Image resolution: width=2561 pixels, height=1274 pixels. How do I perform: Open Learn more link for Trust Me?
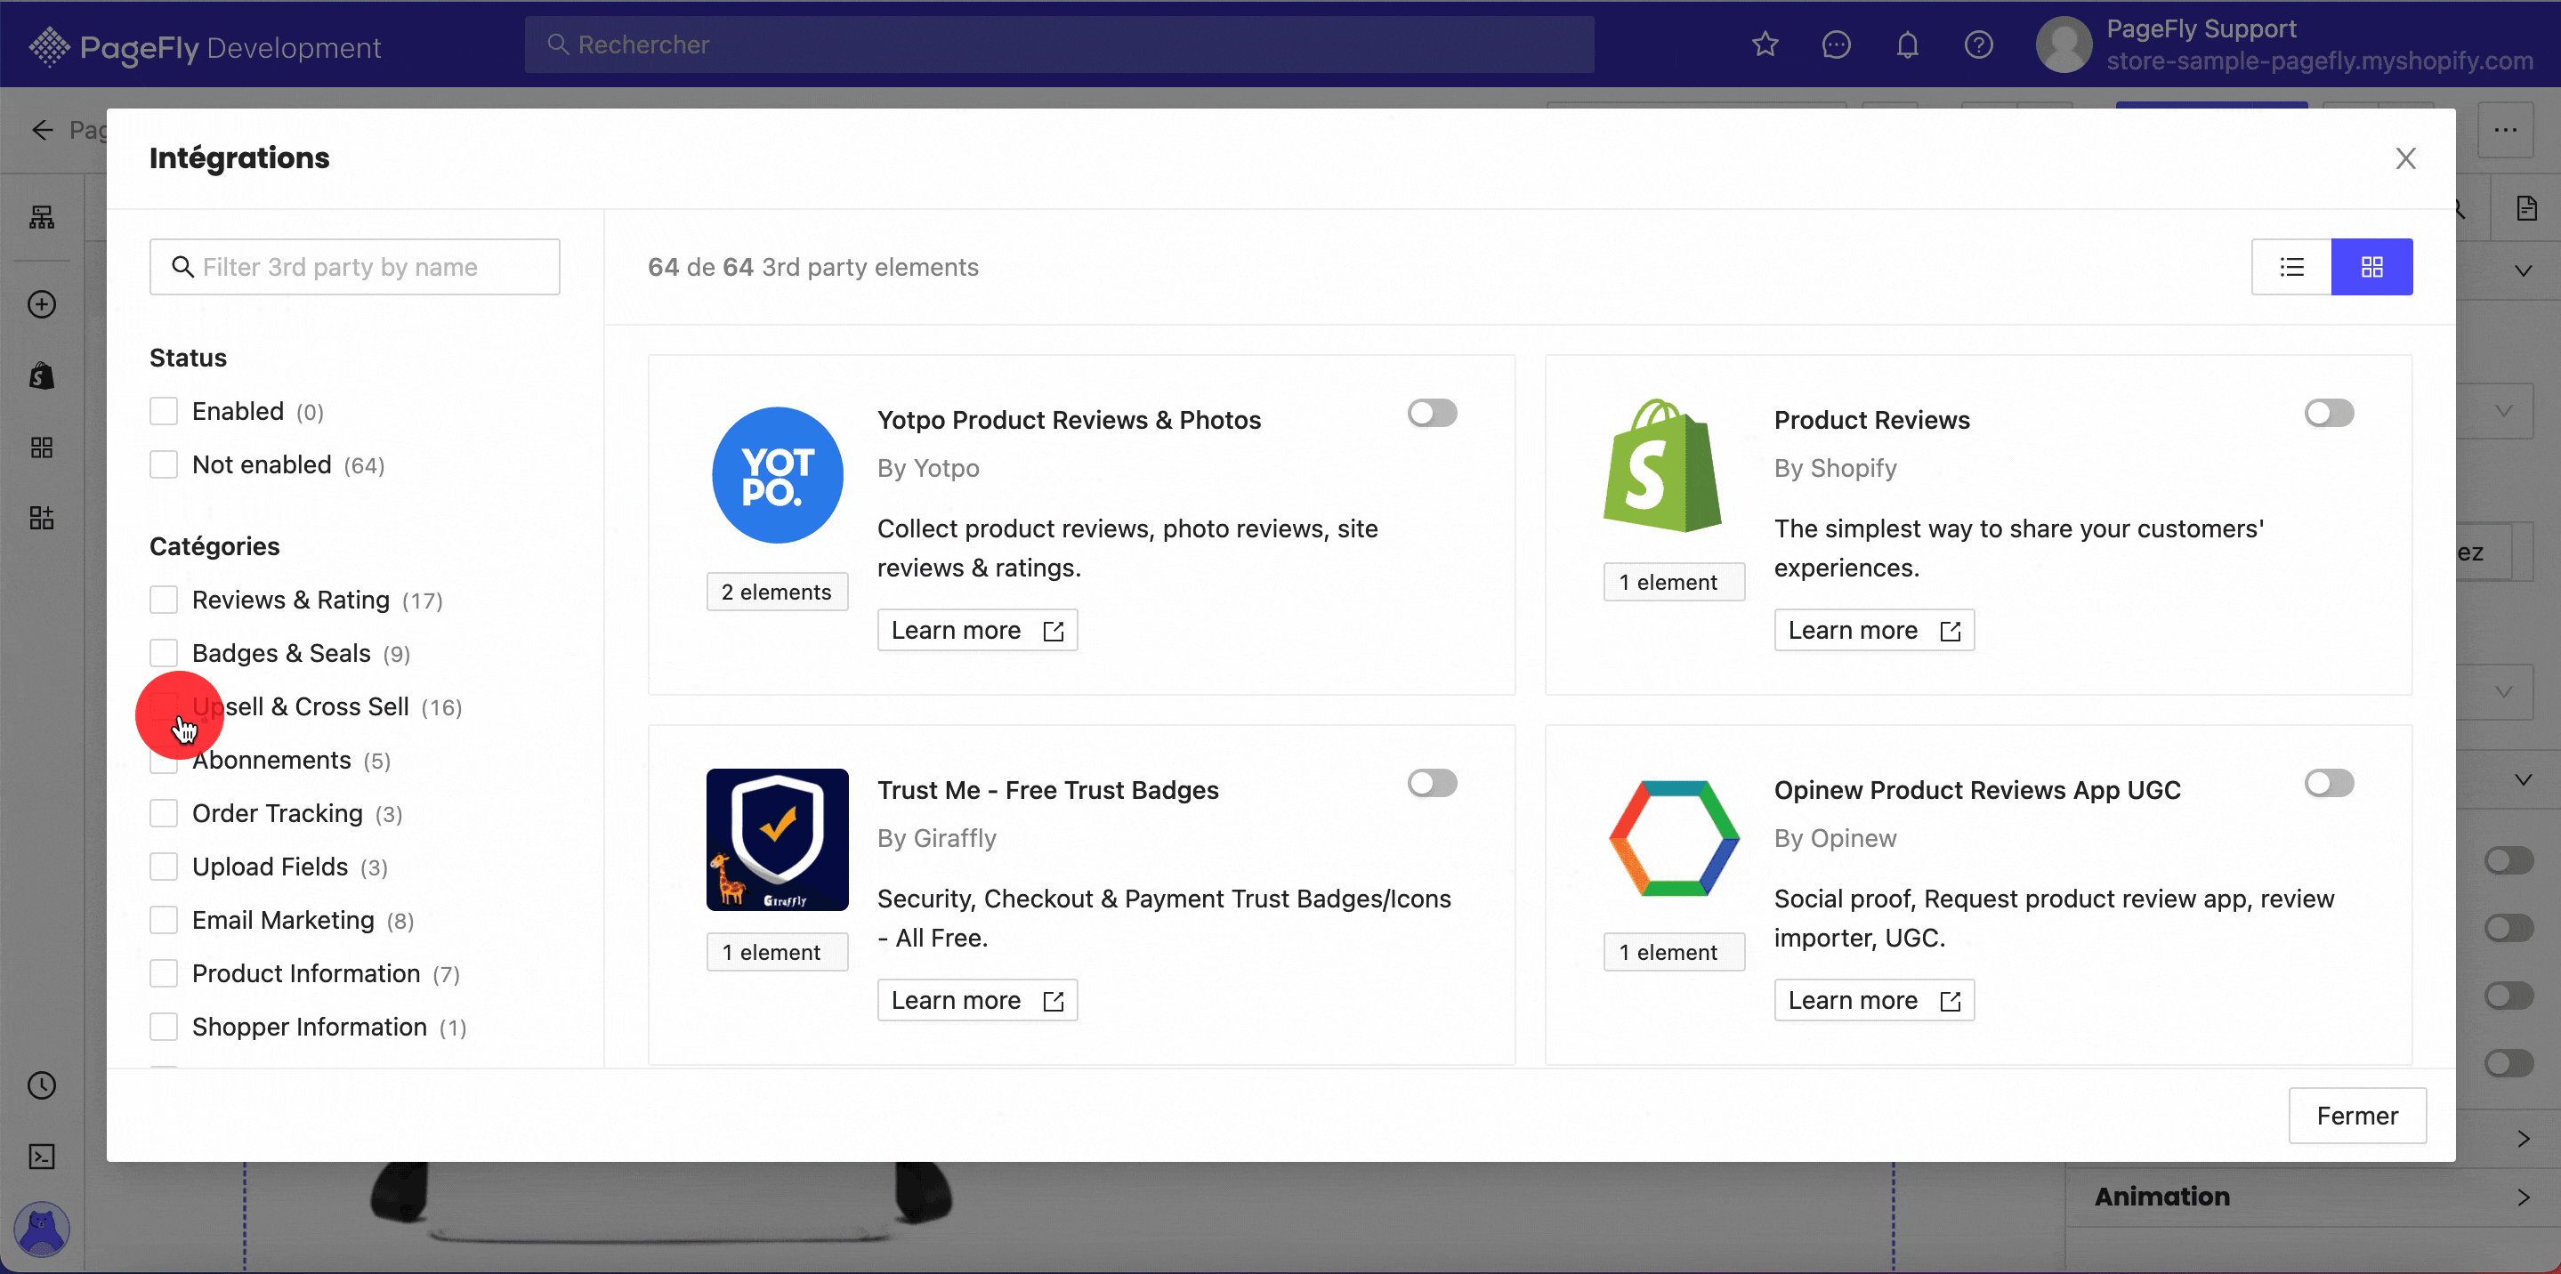coord(977,1000)
